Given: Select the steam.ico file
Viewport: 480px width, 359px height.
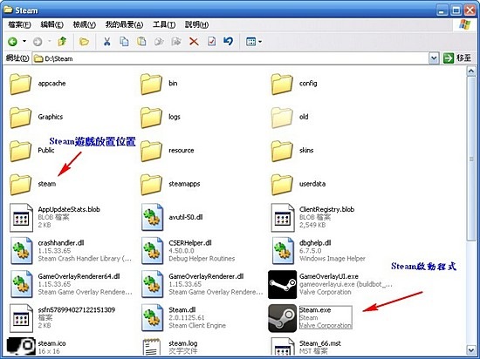Looking at the screenshot, I should (x=36, y=347).
